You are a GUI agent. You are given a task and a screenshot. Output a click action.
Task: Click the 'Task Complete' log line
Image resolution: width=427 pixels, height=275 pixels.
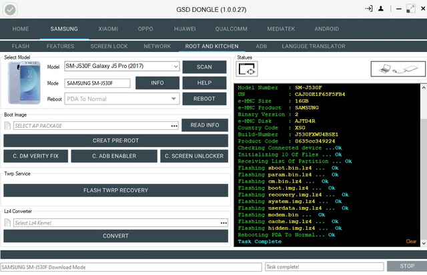[x=260, y=241]
